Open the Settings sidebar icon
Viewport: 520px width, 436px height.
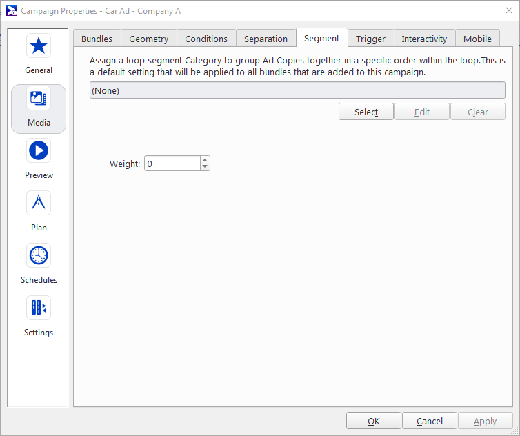pyautogui.click(x=39, y=308)
